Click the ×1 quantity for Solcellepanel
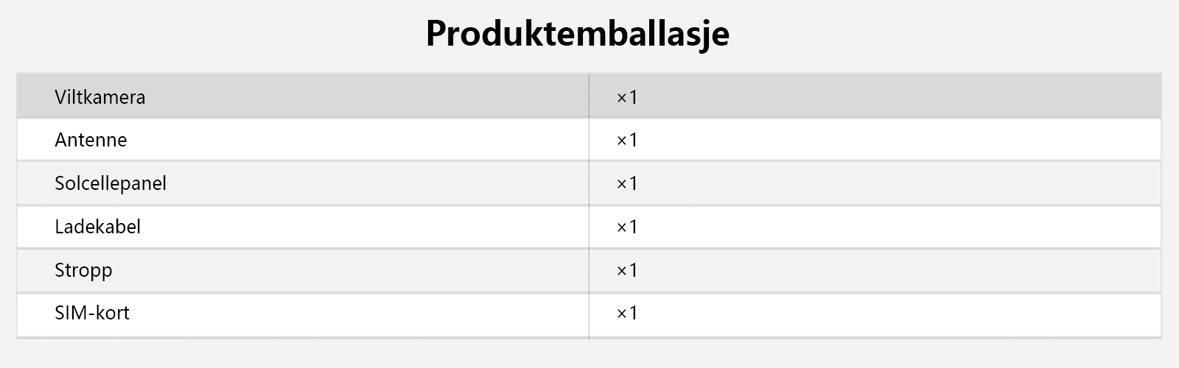Image resolution: width=1179 pixels, height=368 pixels. [x=626, y=183]
